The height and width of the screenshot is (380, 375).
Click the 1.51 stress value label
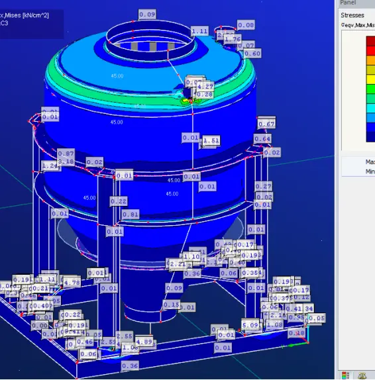coord(211,140)
